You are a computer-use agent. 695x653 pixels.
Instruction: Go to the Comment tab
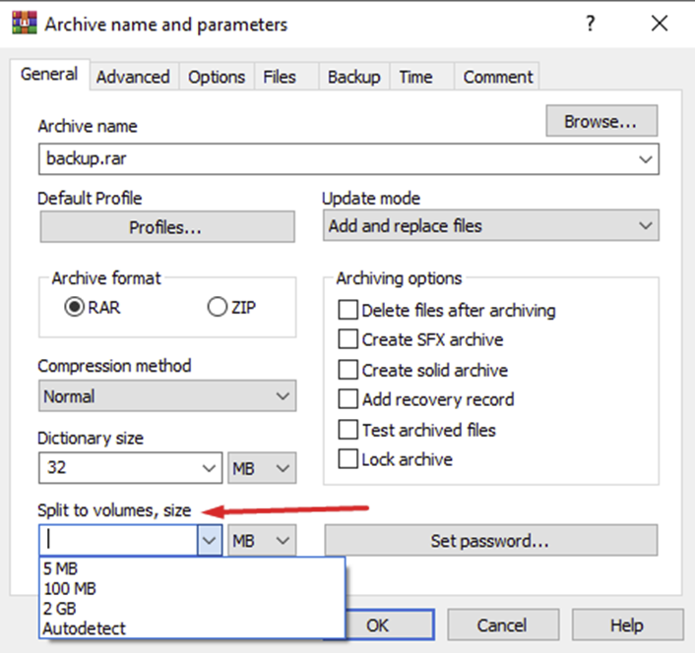tap(498, 77)
